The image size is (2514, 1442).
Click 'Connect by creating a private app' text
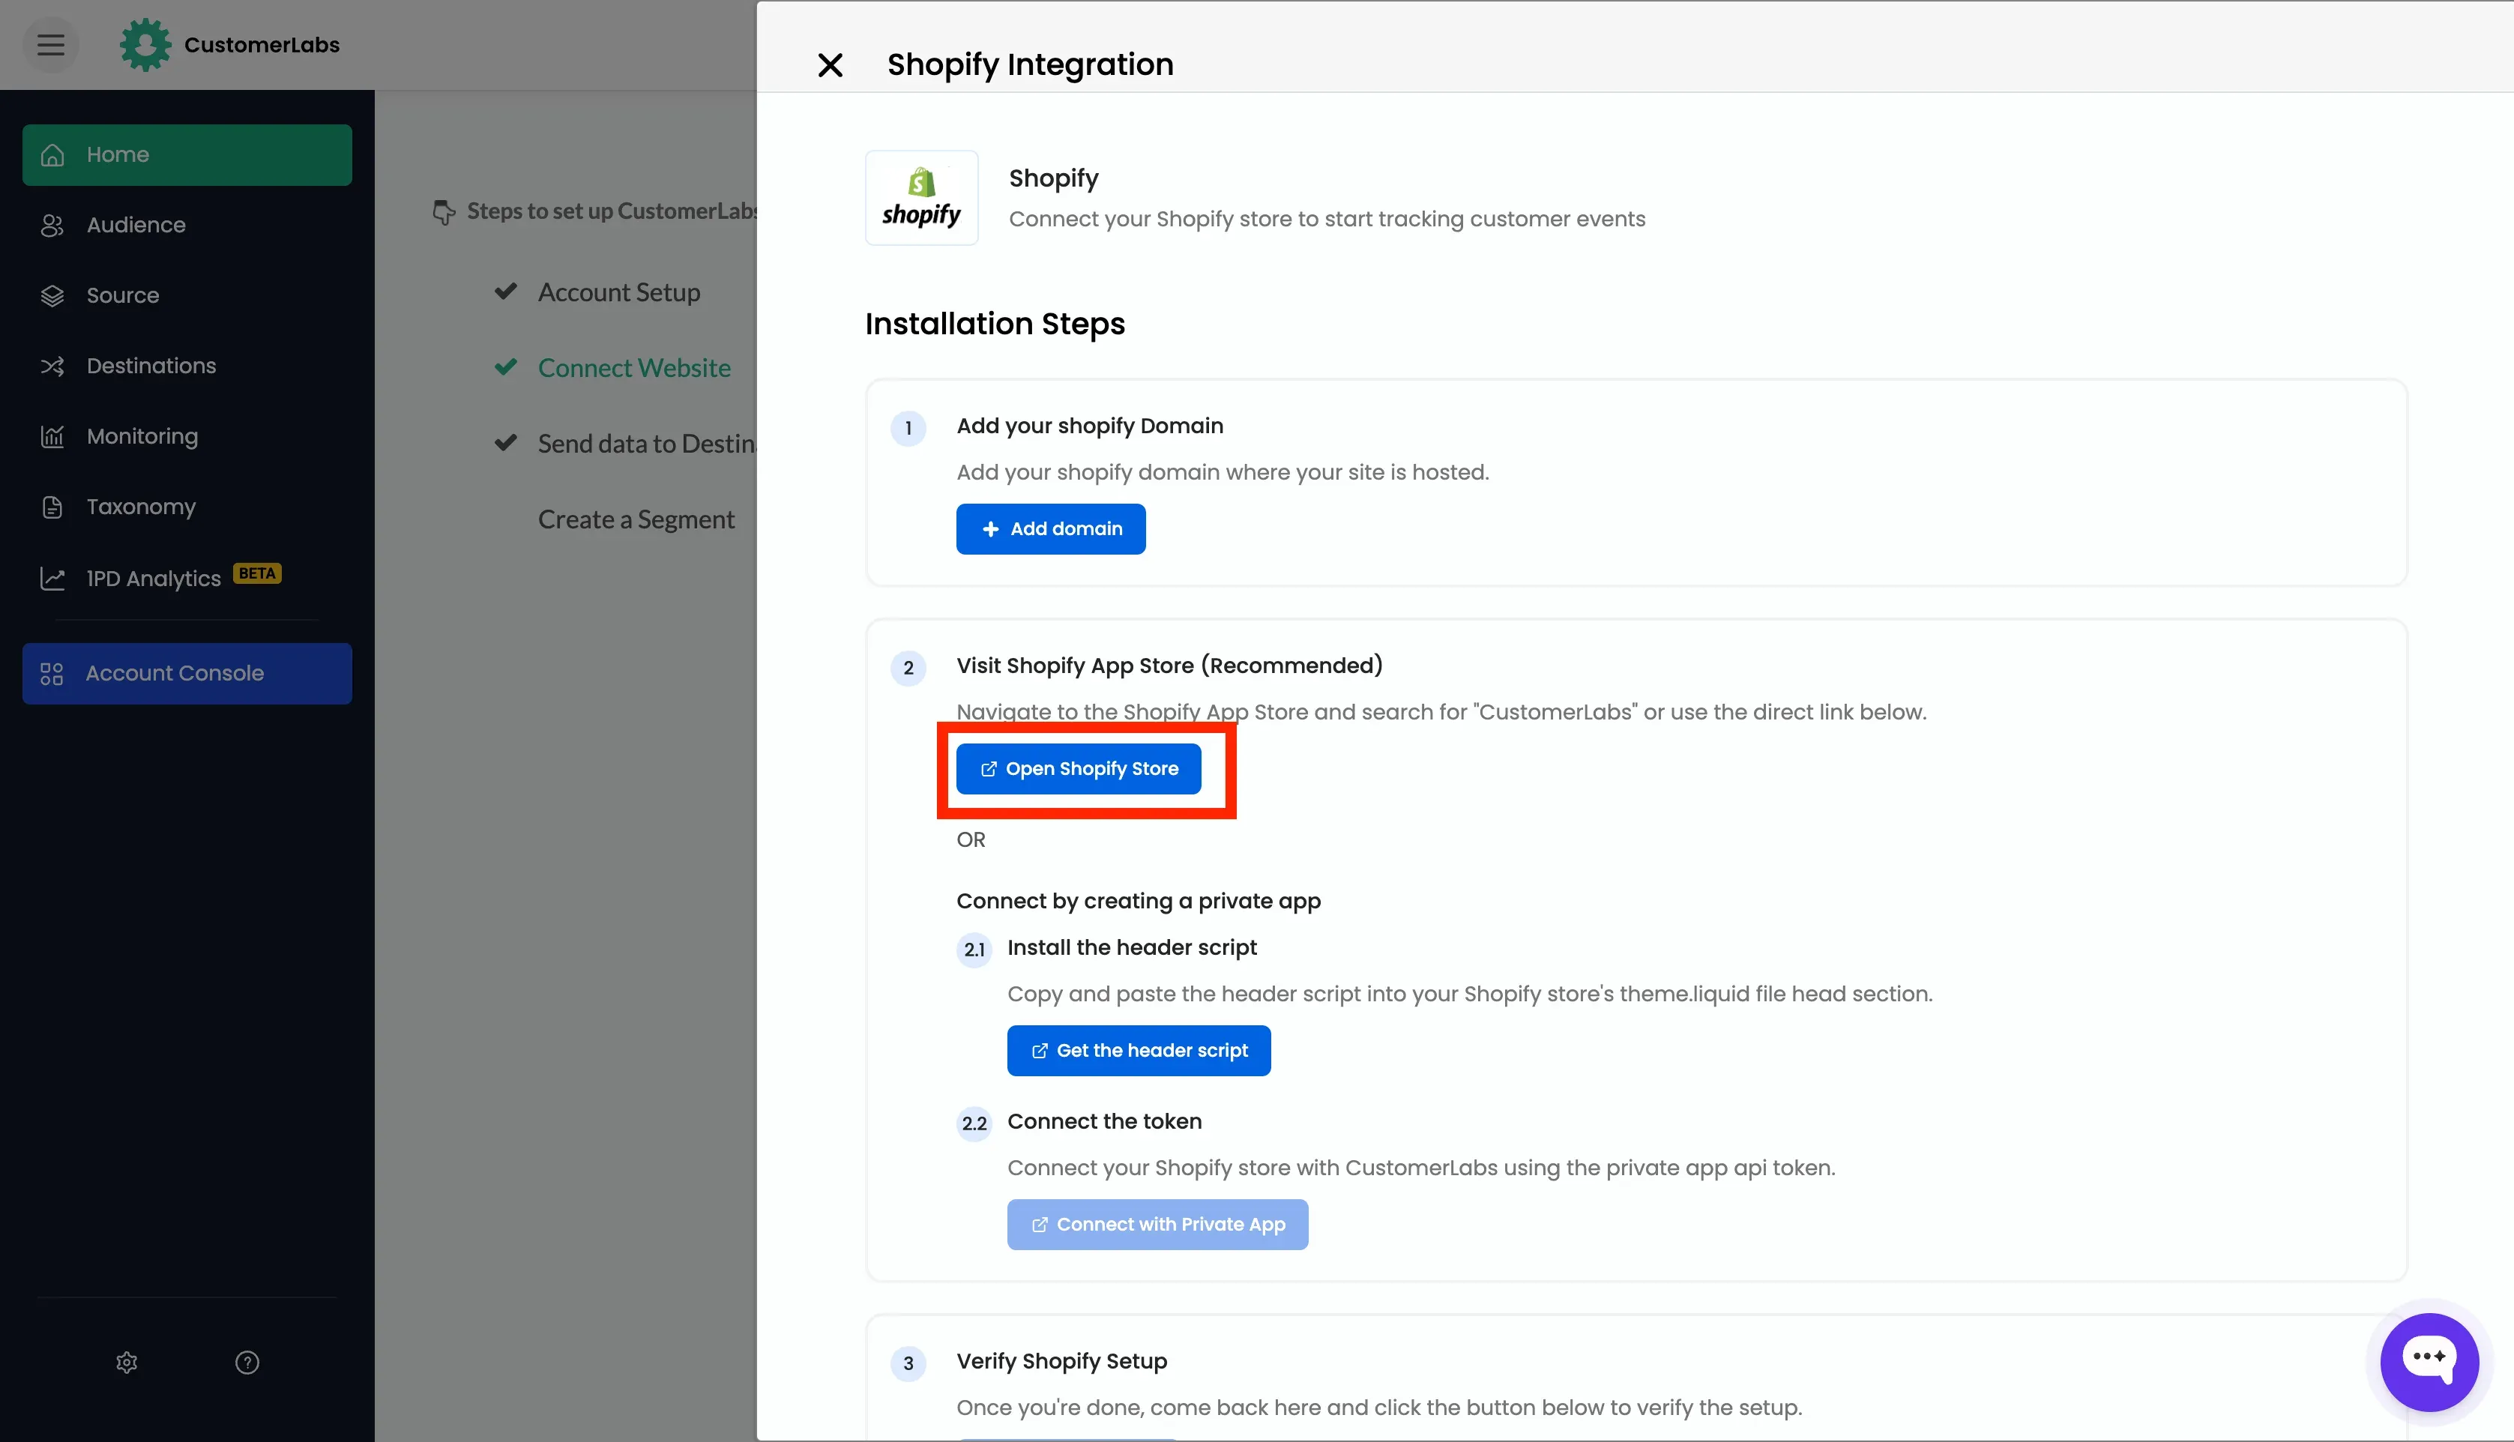(1139, 901)
